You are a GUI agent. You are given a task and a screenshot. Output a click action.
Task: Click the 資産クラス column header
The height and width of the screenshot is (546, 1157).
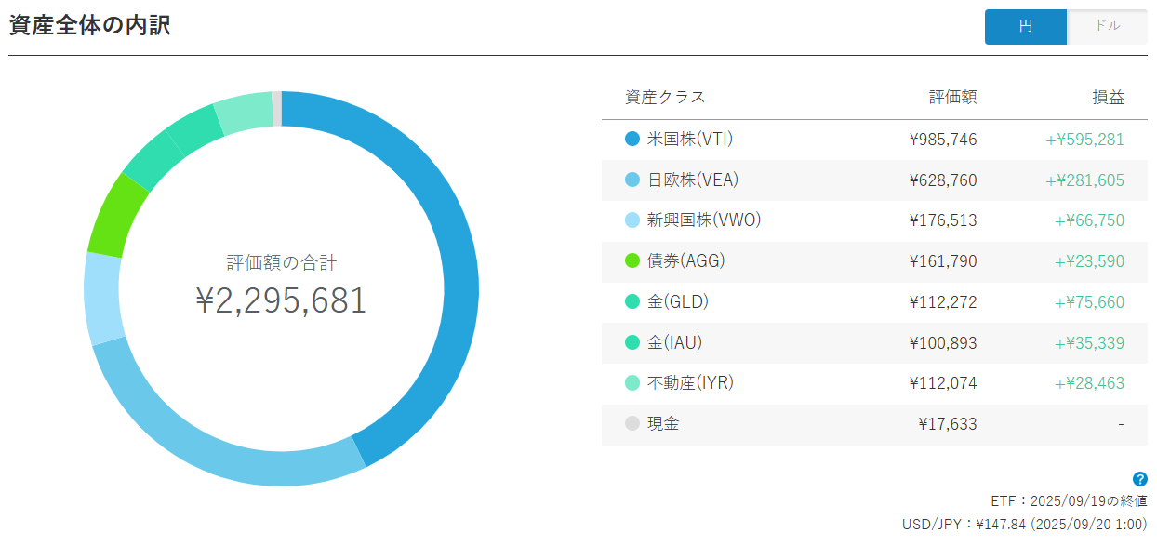665,97
